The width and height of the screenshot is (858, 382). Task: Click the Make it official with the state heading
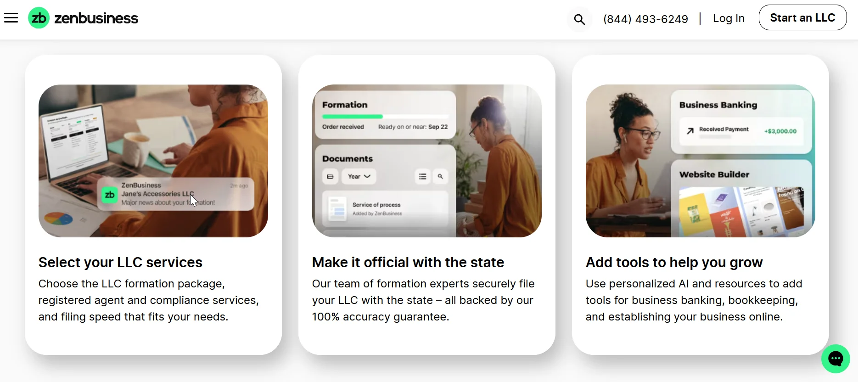pyautogui.click(x=408, y=262)
